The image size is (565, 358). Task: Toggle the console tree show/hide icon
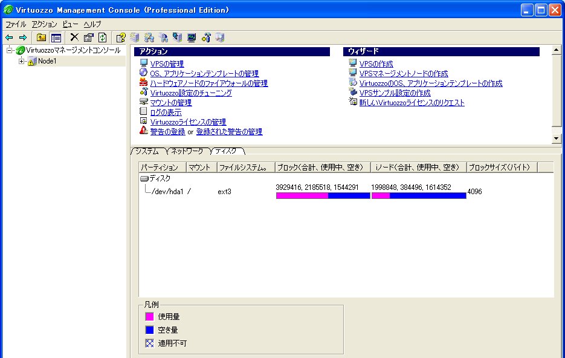[56, 37]
